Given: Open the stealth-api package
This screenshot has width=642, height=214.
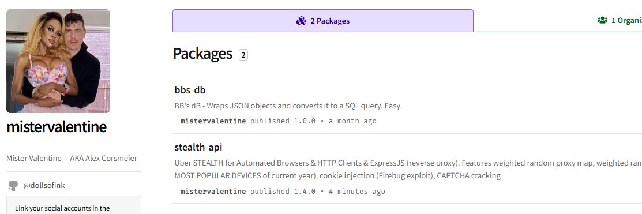Looking at the screenshot, I should [198, 147].
